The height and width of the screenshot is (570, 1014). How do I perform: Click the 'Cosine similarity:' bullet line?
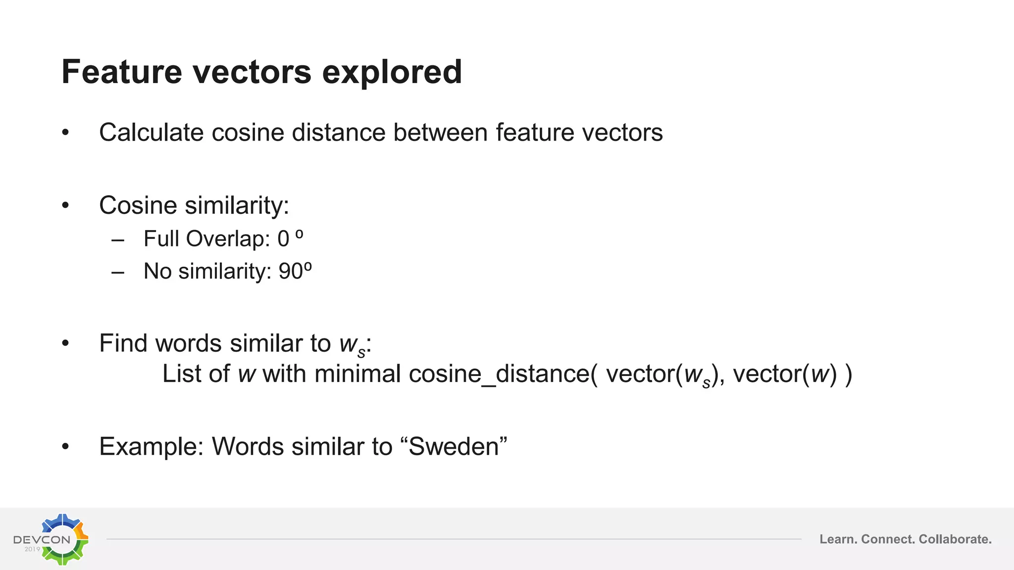[x=194, y=205]
